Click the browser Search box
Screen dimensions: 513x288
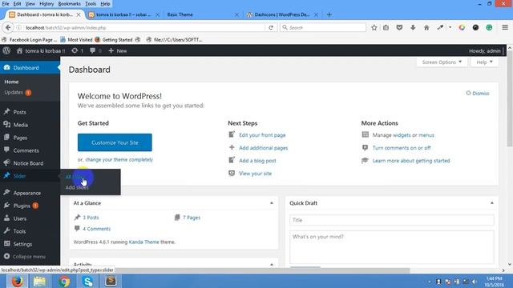tap(323, 28)
